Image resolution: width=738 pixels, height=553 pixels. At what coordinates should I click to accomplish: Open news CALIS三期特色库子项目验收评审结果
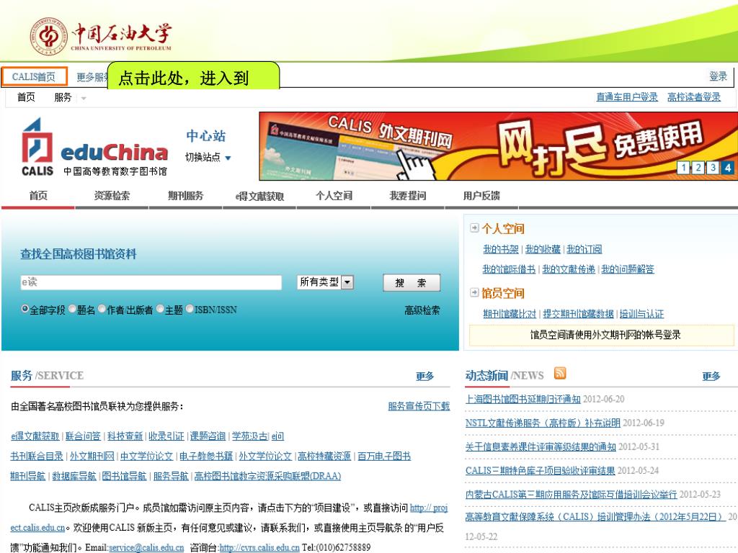coord(541,470)
